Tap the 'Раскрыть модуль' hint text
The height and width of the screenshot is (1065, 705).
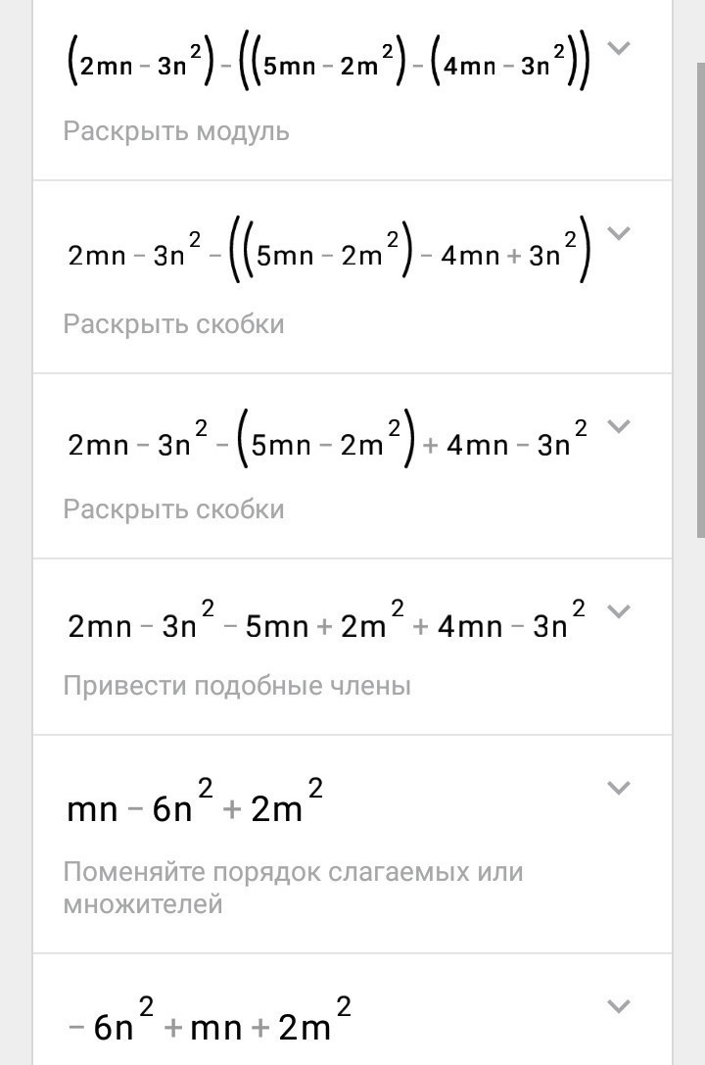[x=176, y=131]
